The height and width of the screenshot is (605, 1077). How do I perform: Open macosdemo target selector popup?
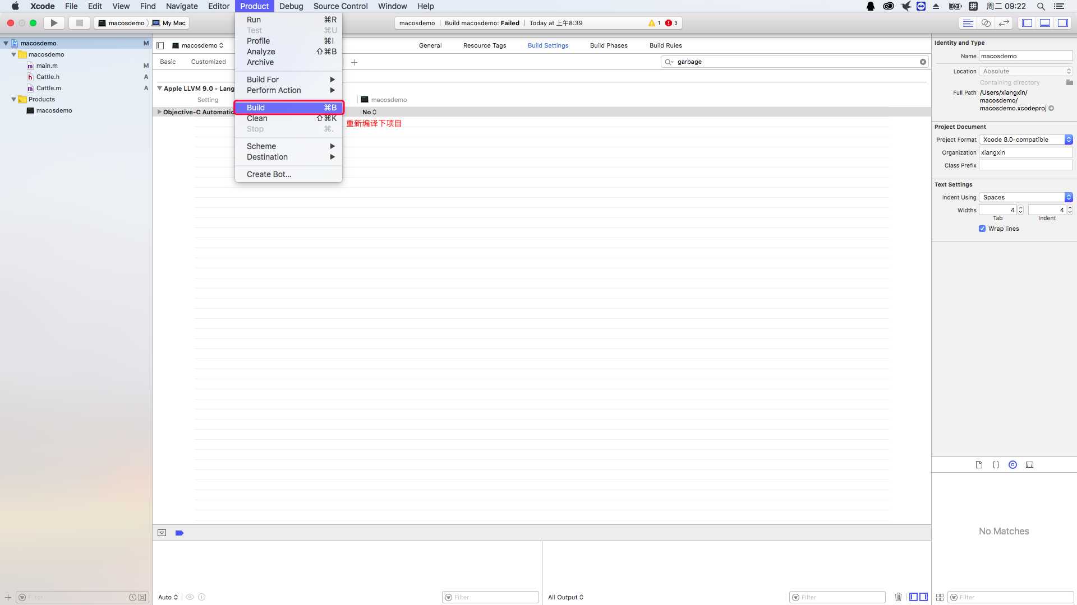[x=197, y=45]
